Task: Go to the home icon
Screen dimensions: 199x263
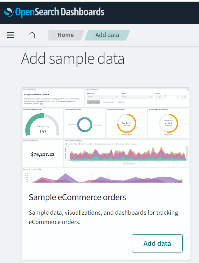Action: coord(32,35)
